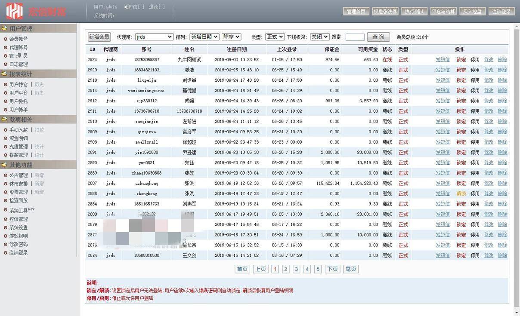Click the 宏信财富 logo icon
The width and height of the screenshot is (520, 316).
14,11
